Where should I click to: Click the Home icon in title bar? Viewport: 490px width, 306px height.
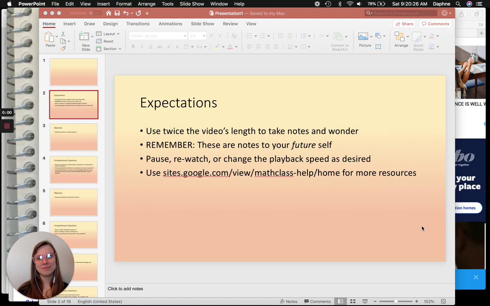click(x=108, y=13)
